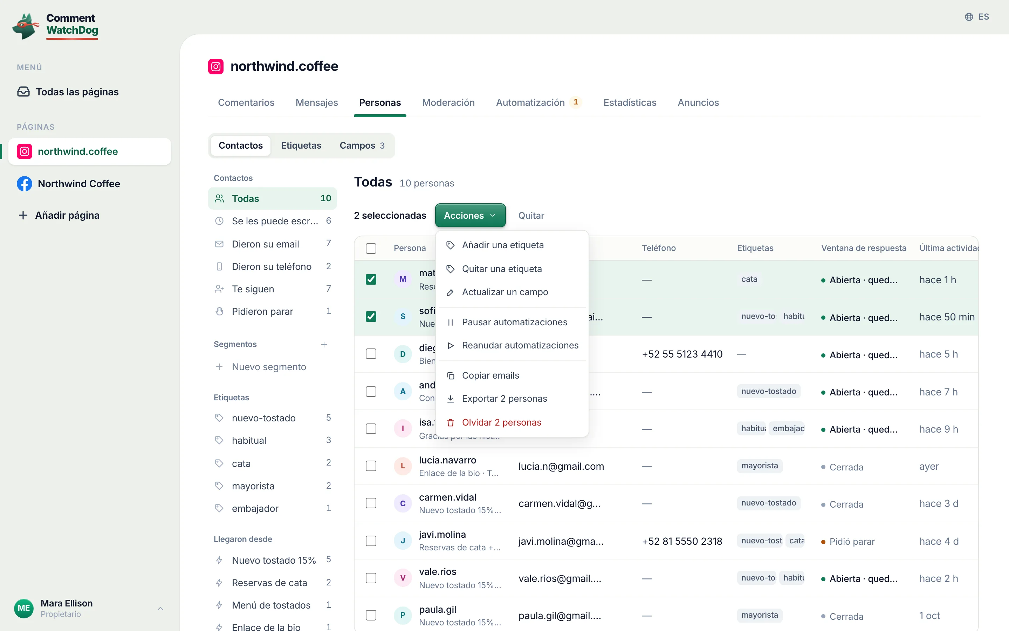Click lucia.n@gmail.com email cell

point(561,467)
